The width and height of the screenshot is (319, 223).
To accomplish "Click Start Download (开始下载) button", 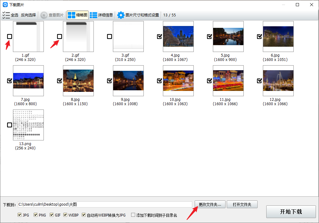I will tap(291, 212).
